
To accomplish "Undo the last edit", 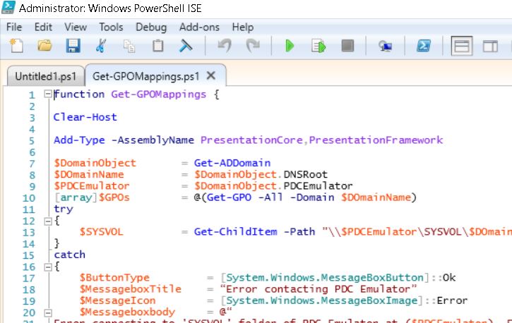I will tap(225, 46).
